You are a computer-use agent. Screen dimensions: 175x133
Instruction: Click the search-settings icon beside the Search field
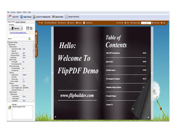(29, 39)
